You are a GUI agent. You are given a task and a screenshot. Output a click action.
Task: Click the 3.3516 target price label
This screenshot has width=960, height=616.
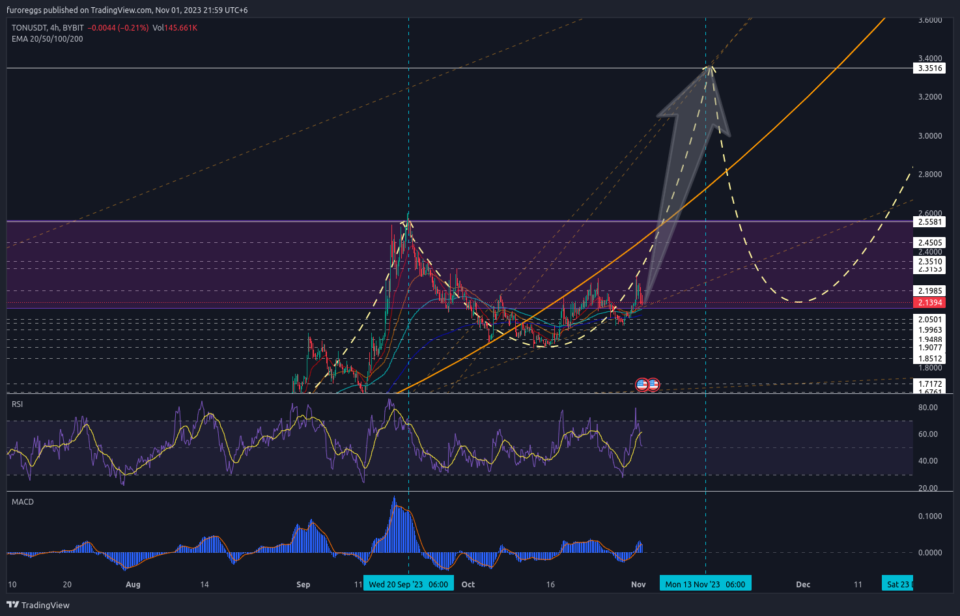click(x=930, y=68)
